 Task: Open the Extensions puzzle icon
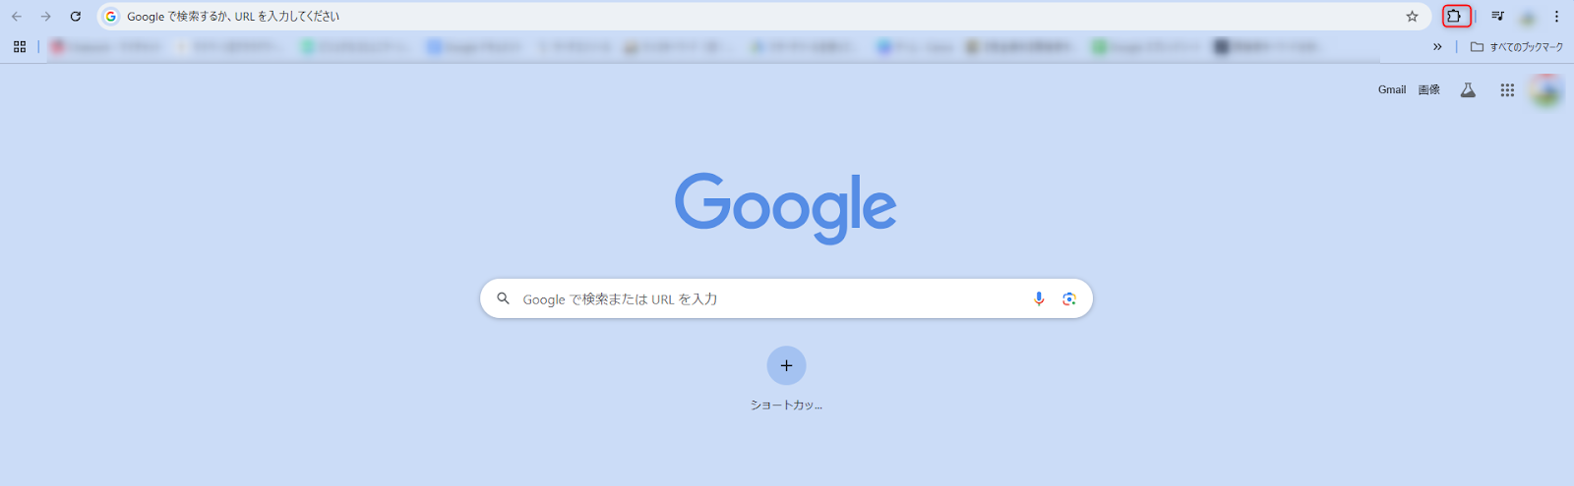pyautogui.click(x=1454, y=17)
